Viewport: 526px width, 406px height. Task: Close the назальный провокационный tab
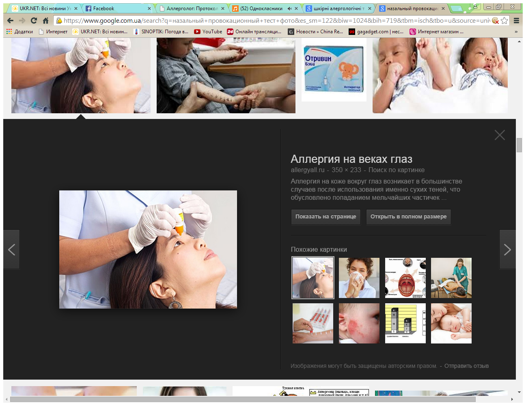(x=443, y=8)
